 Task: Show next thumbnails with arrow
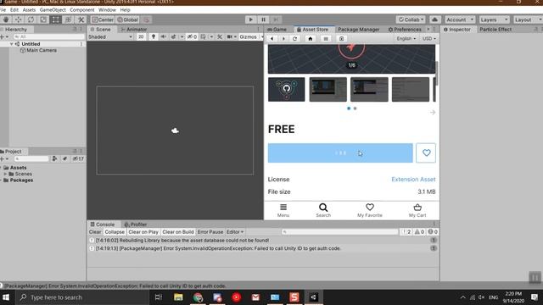coord(433,113)
